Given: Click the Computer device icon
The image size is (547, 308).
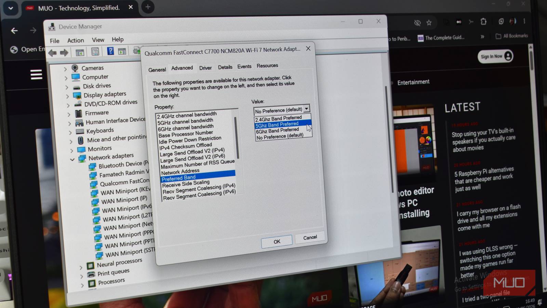Looking at the screenshot, I should point(76,77).
